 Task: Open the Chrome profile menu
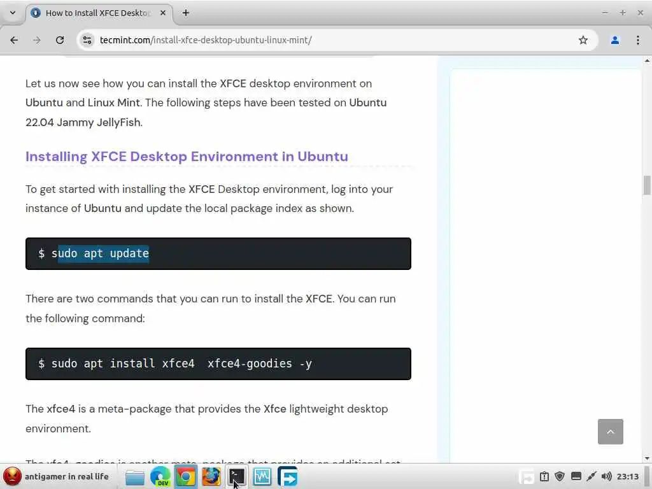coord(615,40)
